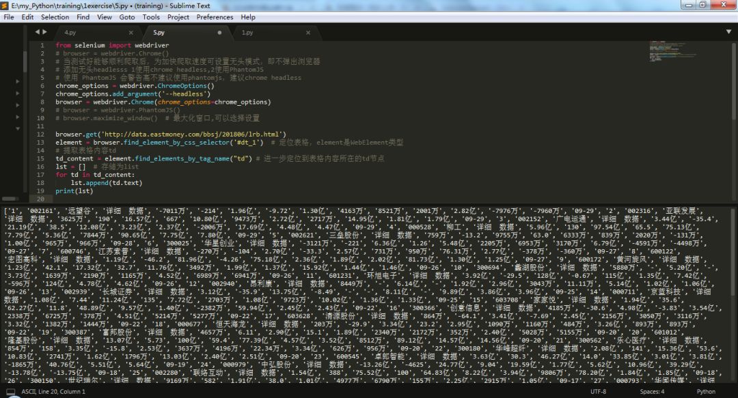Open the Tools menu

(x=151, y=17)
